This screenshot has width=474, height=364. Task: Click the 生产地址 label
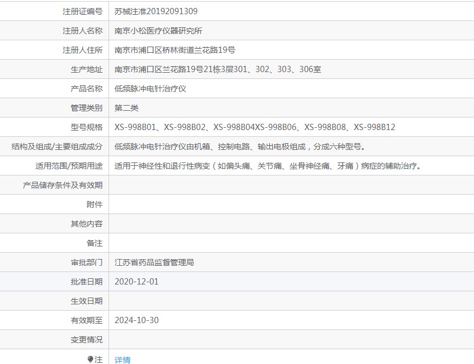tap(86, 69)
